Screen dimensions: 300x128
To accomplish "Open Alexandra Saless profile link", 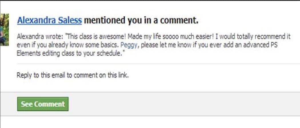I will (49, 20).
